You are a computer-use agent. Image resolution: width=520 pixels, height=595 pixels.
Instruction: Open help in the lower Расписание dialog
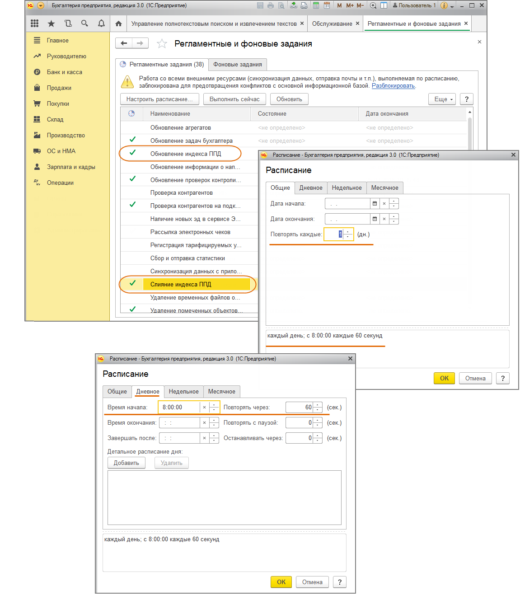(x=339, y=582)
